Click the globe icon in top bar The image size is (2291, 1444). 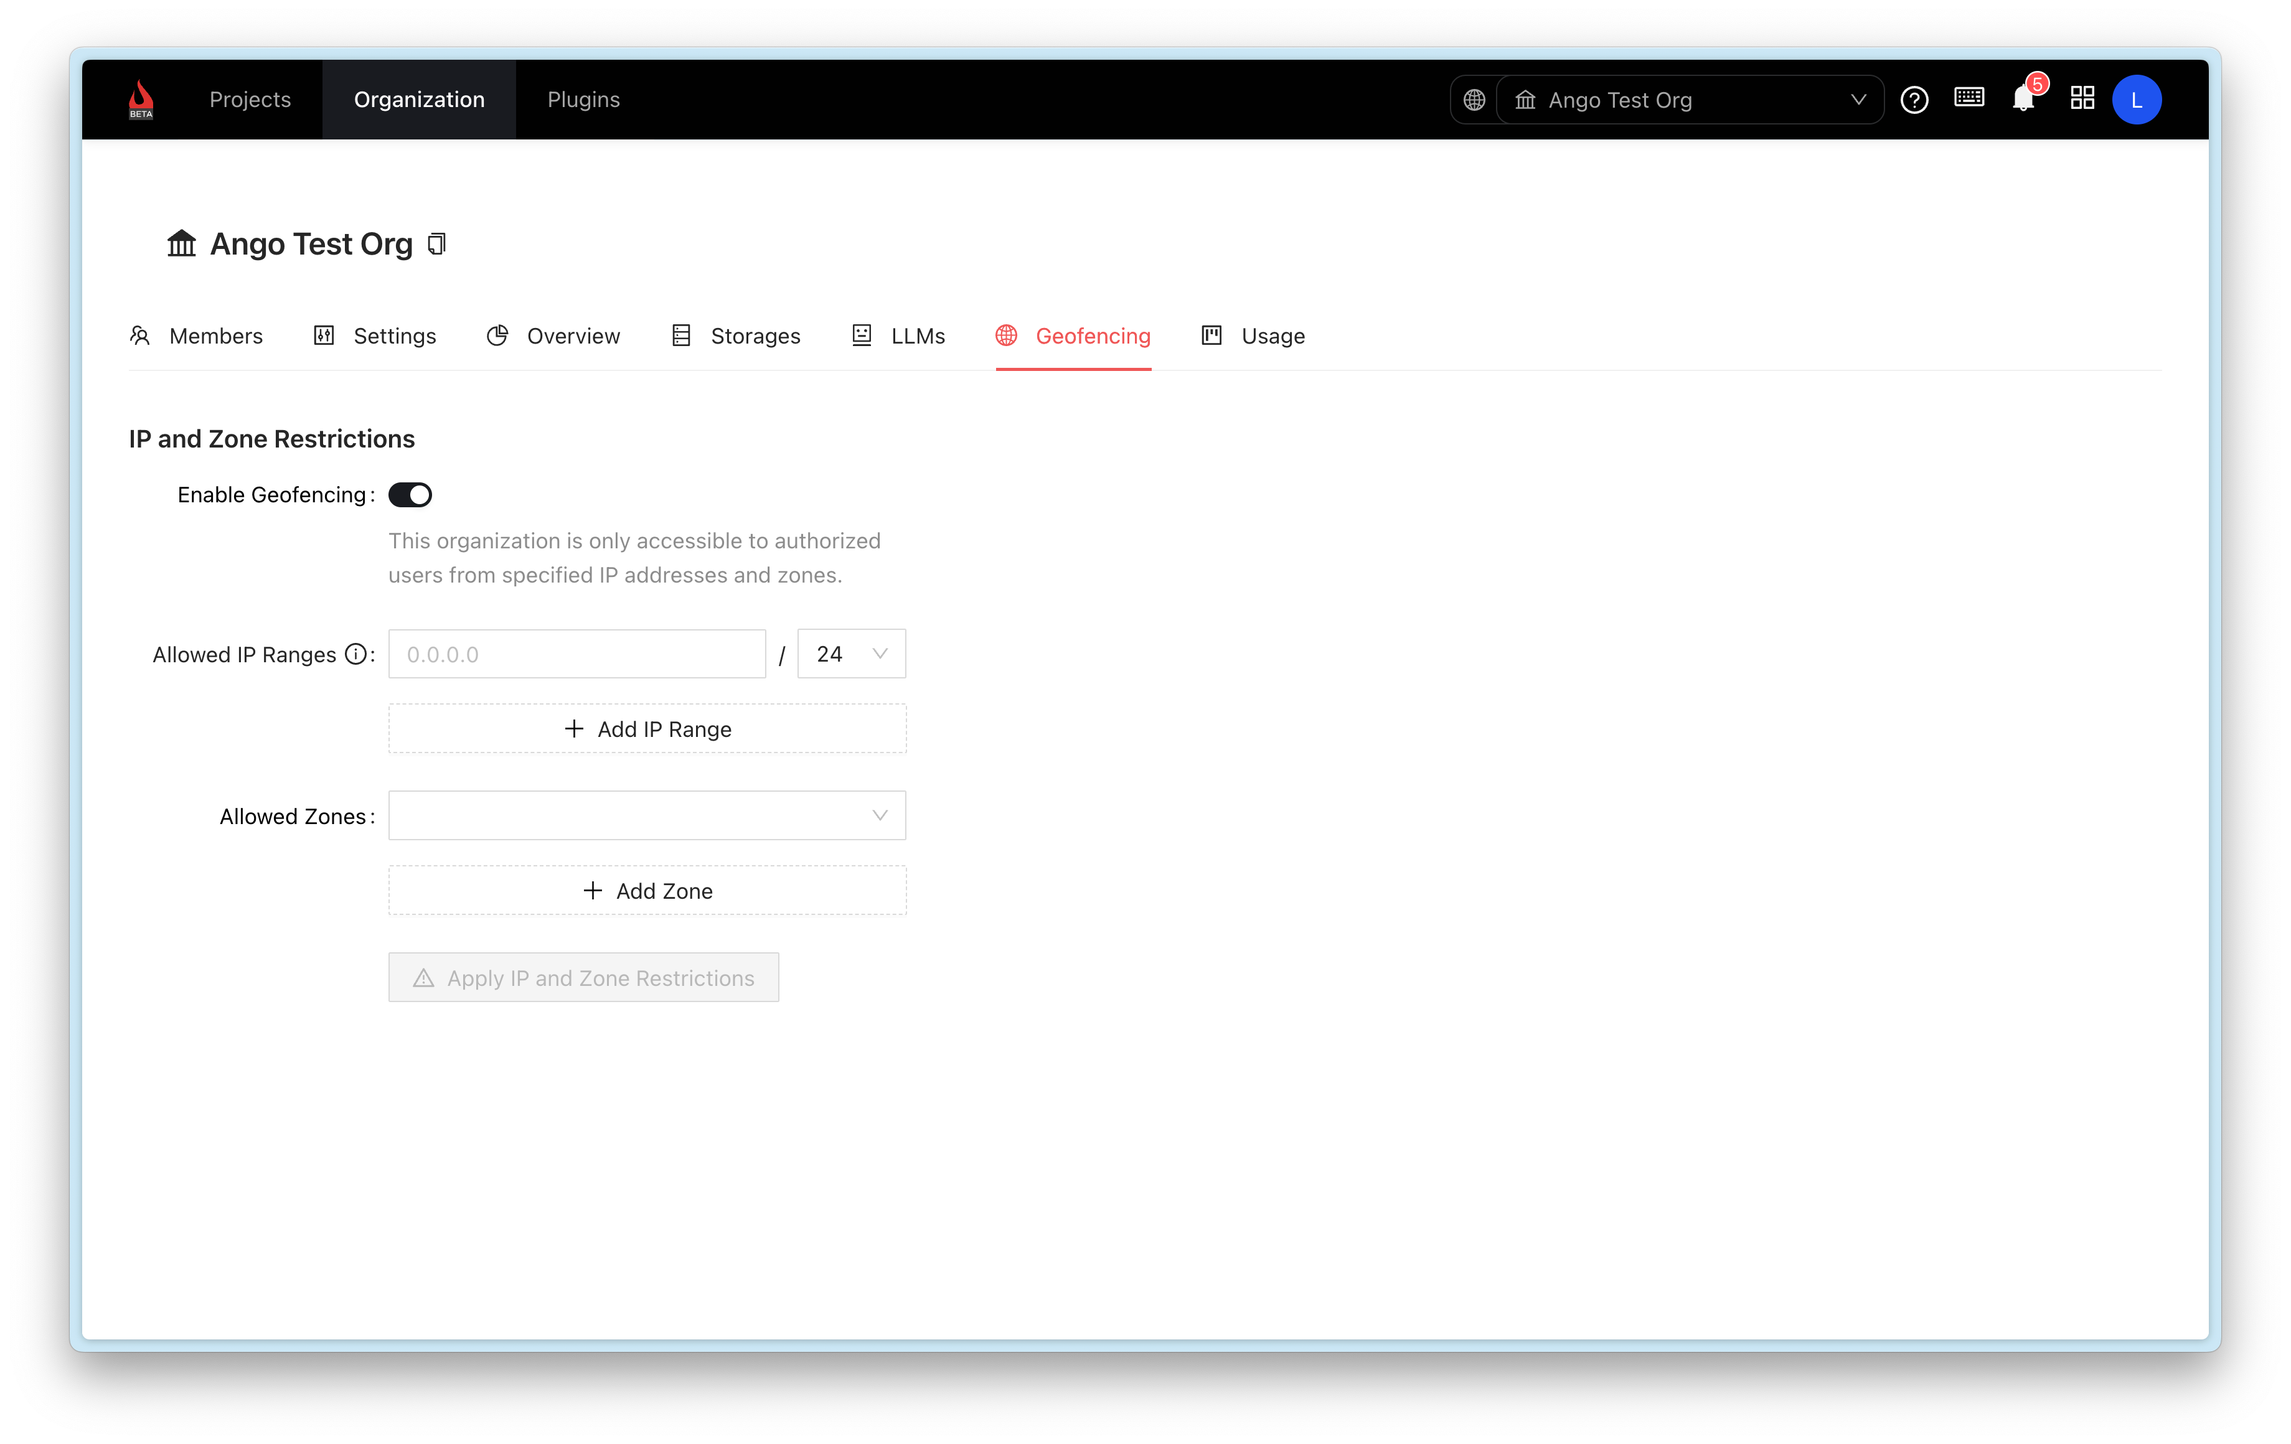coord(1474,100)
